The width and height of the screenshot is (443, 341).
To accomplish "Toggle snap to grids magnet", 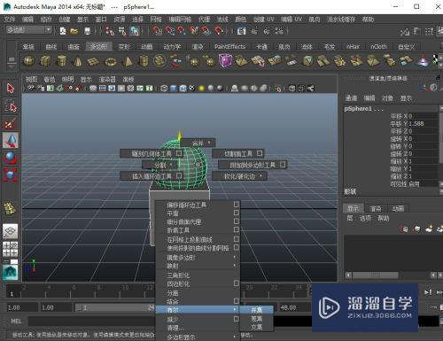I will click(158, 30).
